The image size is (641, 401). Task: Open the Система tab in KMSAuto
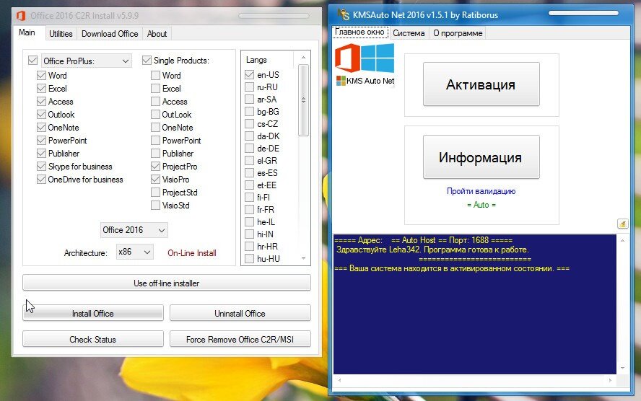pyautogui.click(x=409, y=33)
